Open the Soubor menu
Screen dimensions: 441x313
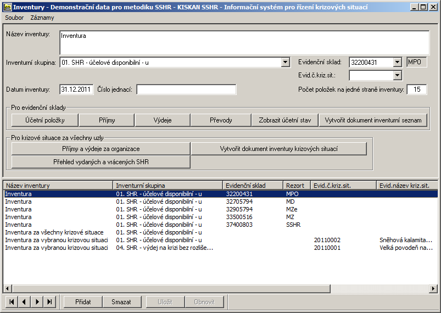tap(14, 18)
